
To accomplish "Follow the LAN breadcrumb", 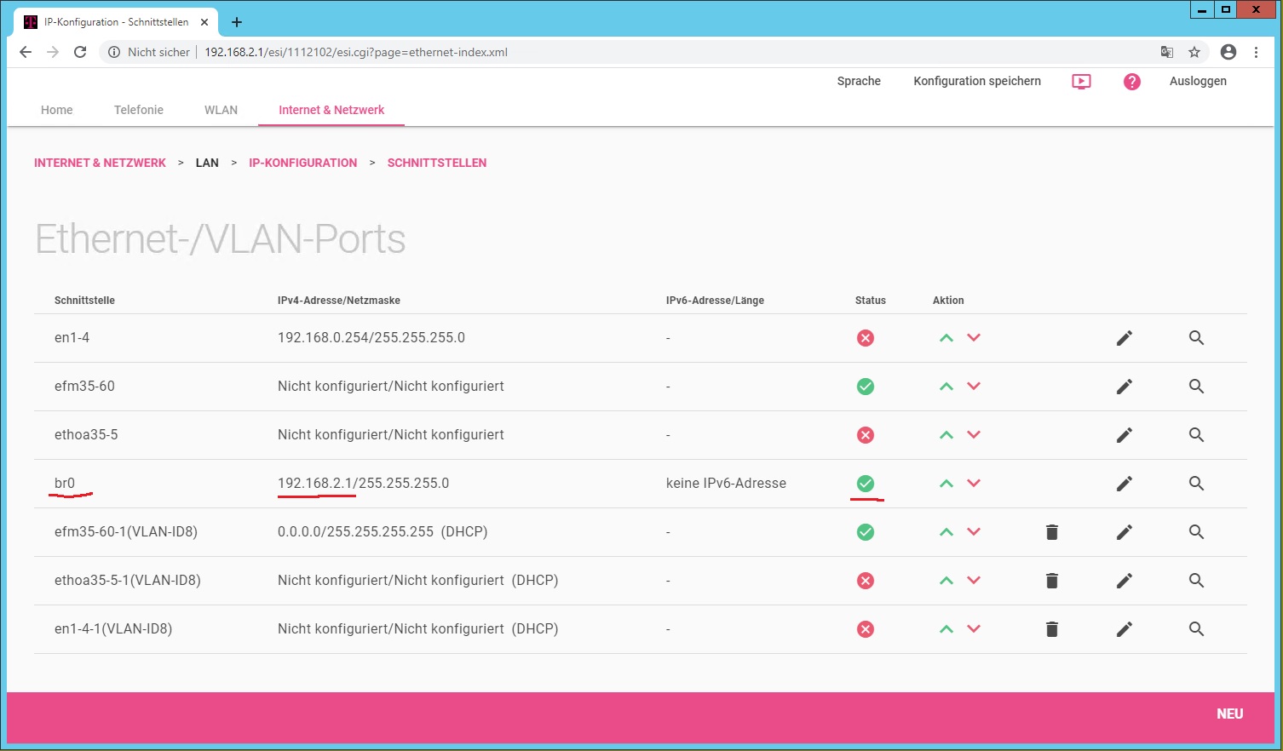I will pos(207,163).
